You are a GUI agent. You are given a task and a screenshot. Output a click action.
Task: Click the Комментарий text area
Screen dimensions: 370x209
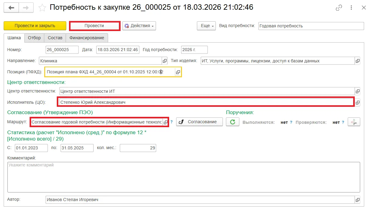click(x=183, y=177)
